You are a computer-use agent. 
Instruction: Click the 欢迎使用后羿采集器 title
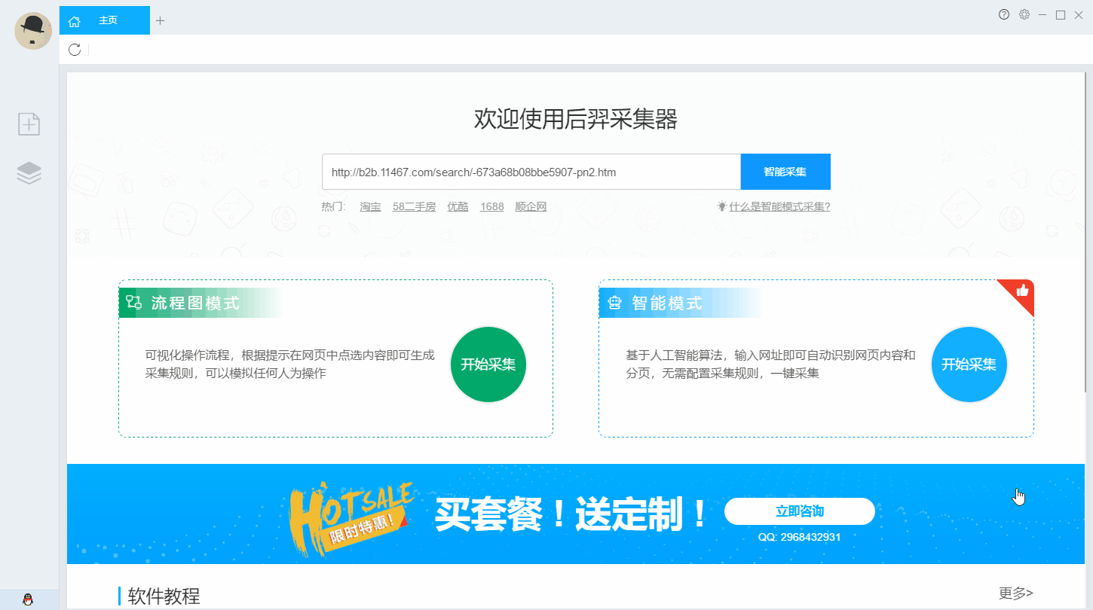pos(576,119)
